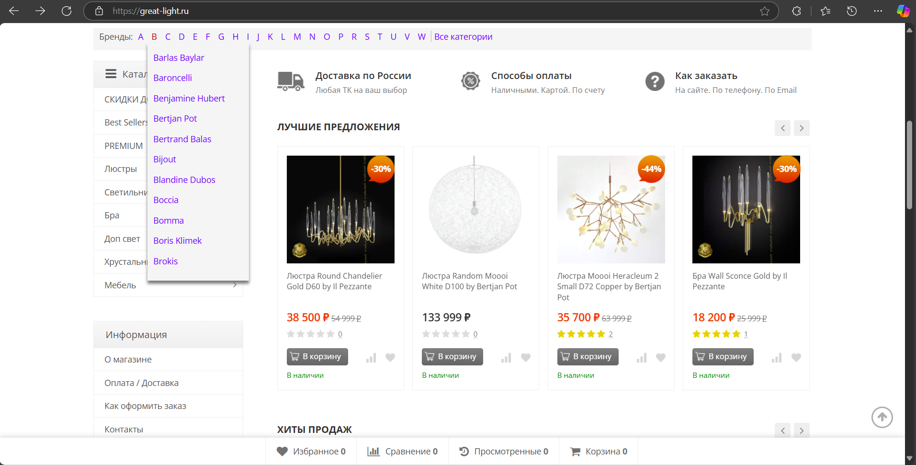Add Random Moooi chandelier to favorites
The image size is (916, 465).
pos(525,357)
